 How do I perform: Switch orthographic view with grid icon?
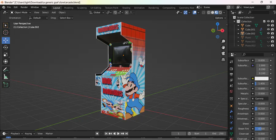pos(223,60)
